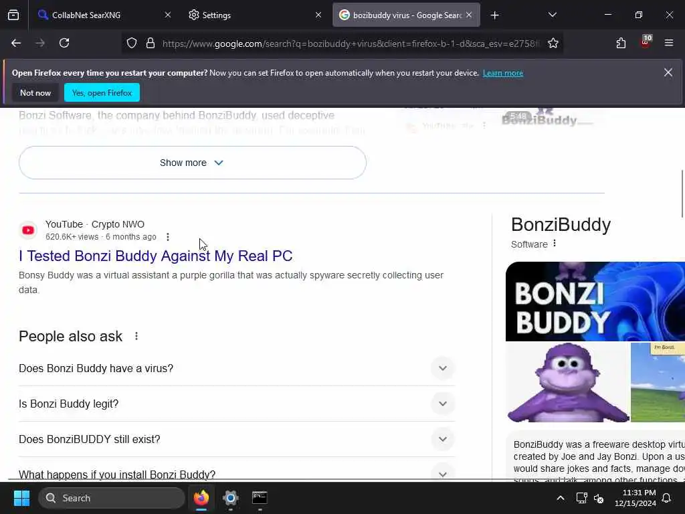Open the Learn more link
Viewport: 685px width, 514px height.
[x=503, y=73]
